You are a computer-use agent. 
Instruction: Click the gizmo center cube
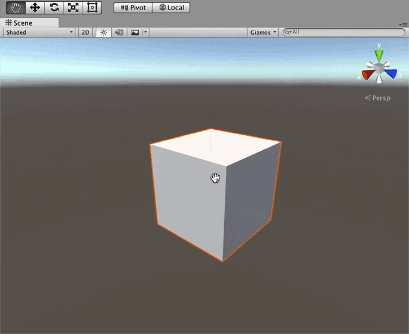[379, 69]
